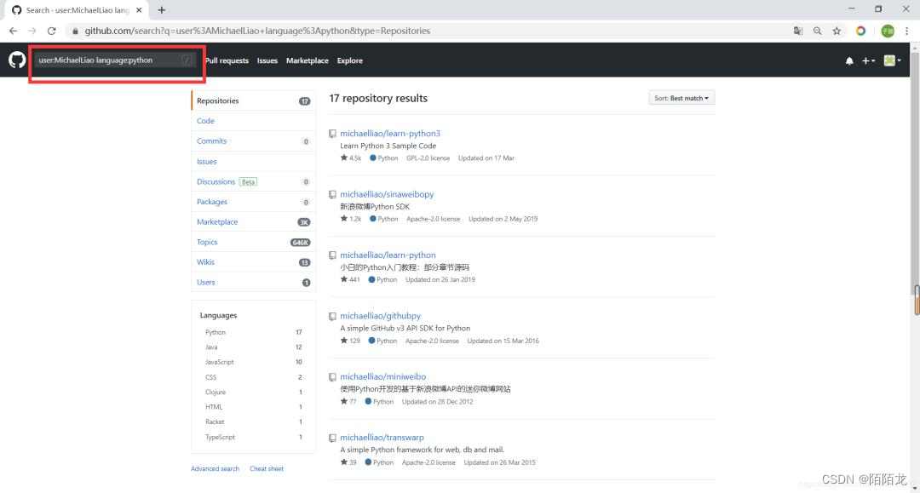
Task: Open the michaelliao/sinaweibopy repository
Action: [x=387, y=195]
